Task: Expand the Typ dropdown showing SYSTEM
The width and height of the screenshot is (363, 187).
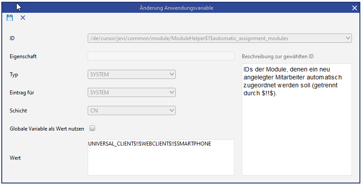Action: click(x=172, y=75)
